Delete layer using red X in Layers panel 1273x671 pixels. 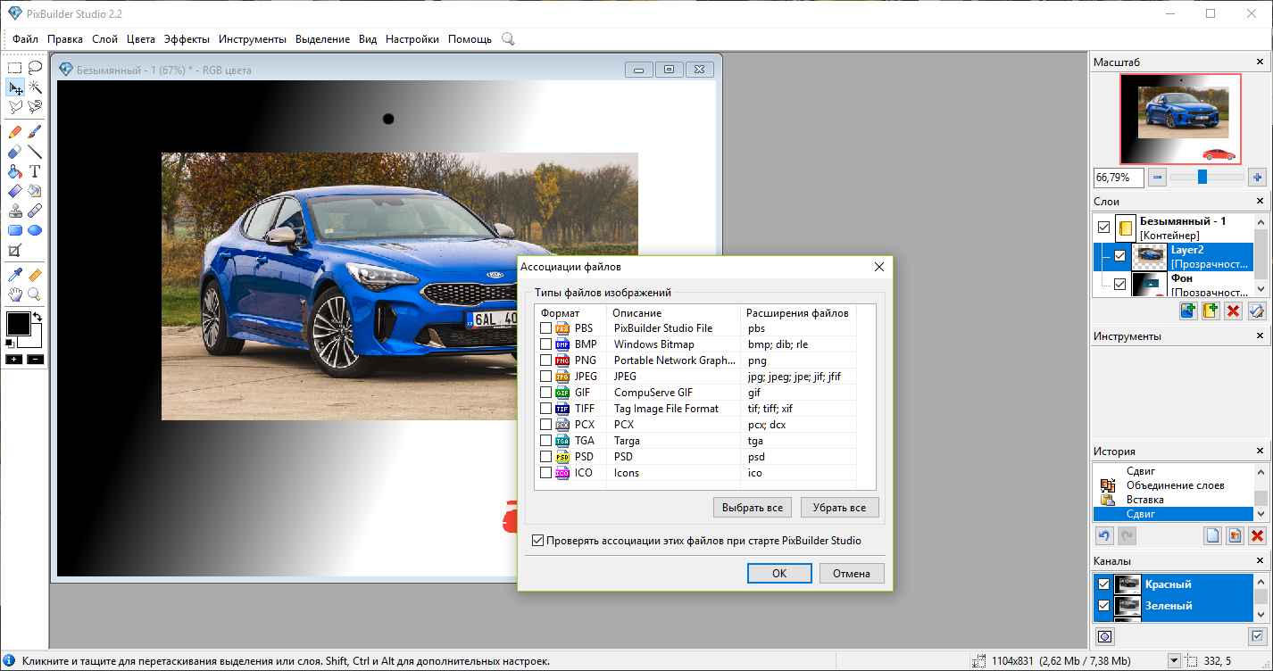1234,311
